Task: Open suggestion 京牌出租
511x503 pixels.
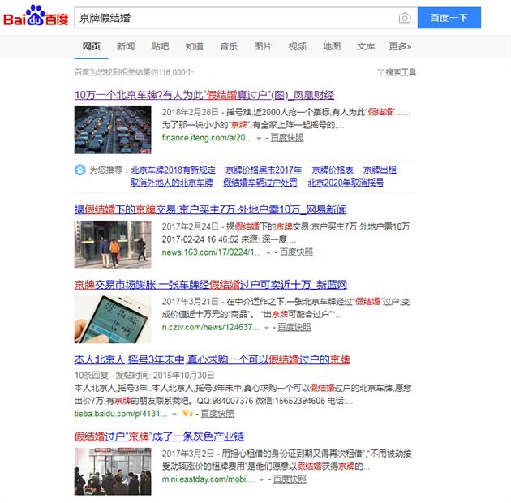Action: 380,170
